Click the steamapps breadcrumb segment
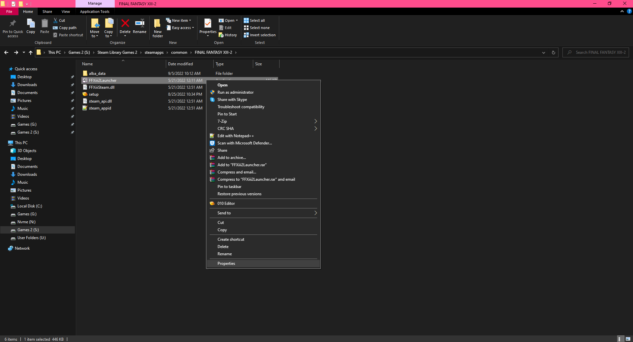 pyautogui.click(x=154, y=52)
